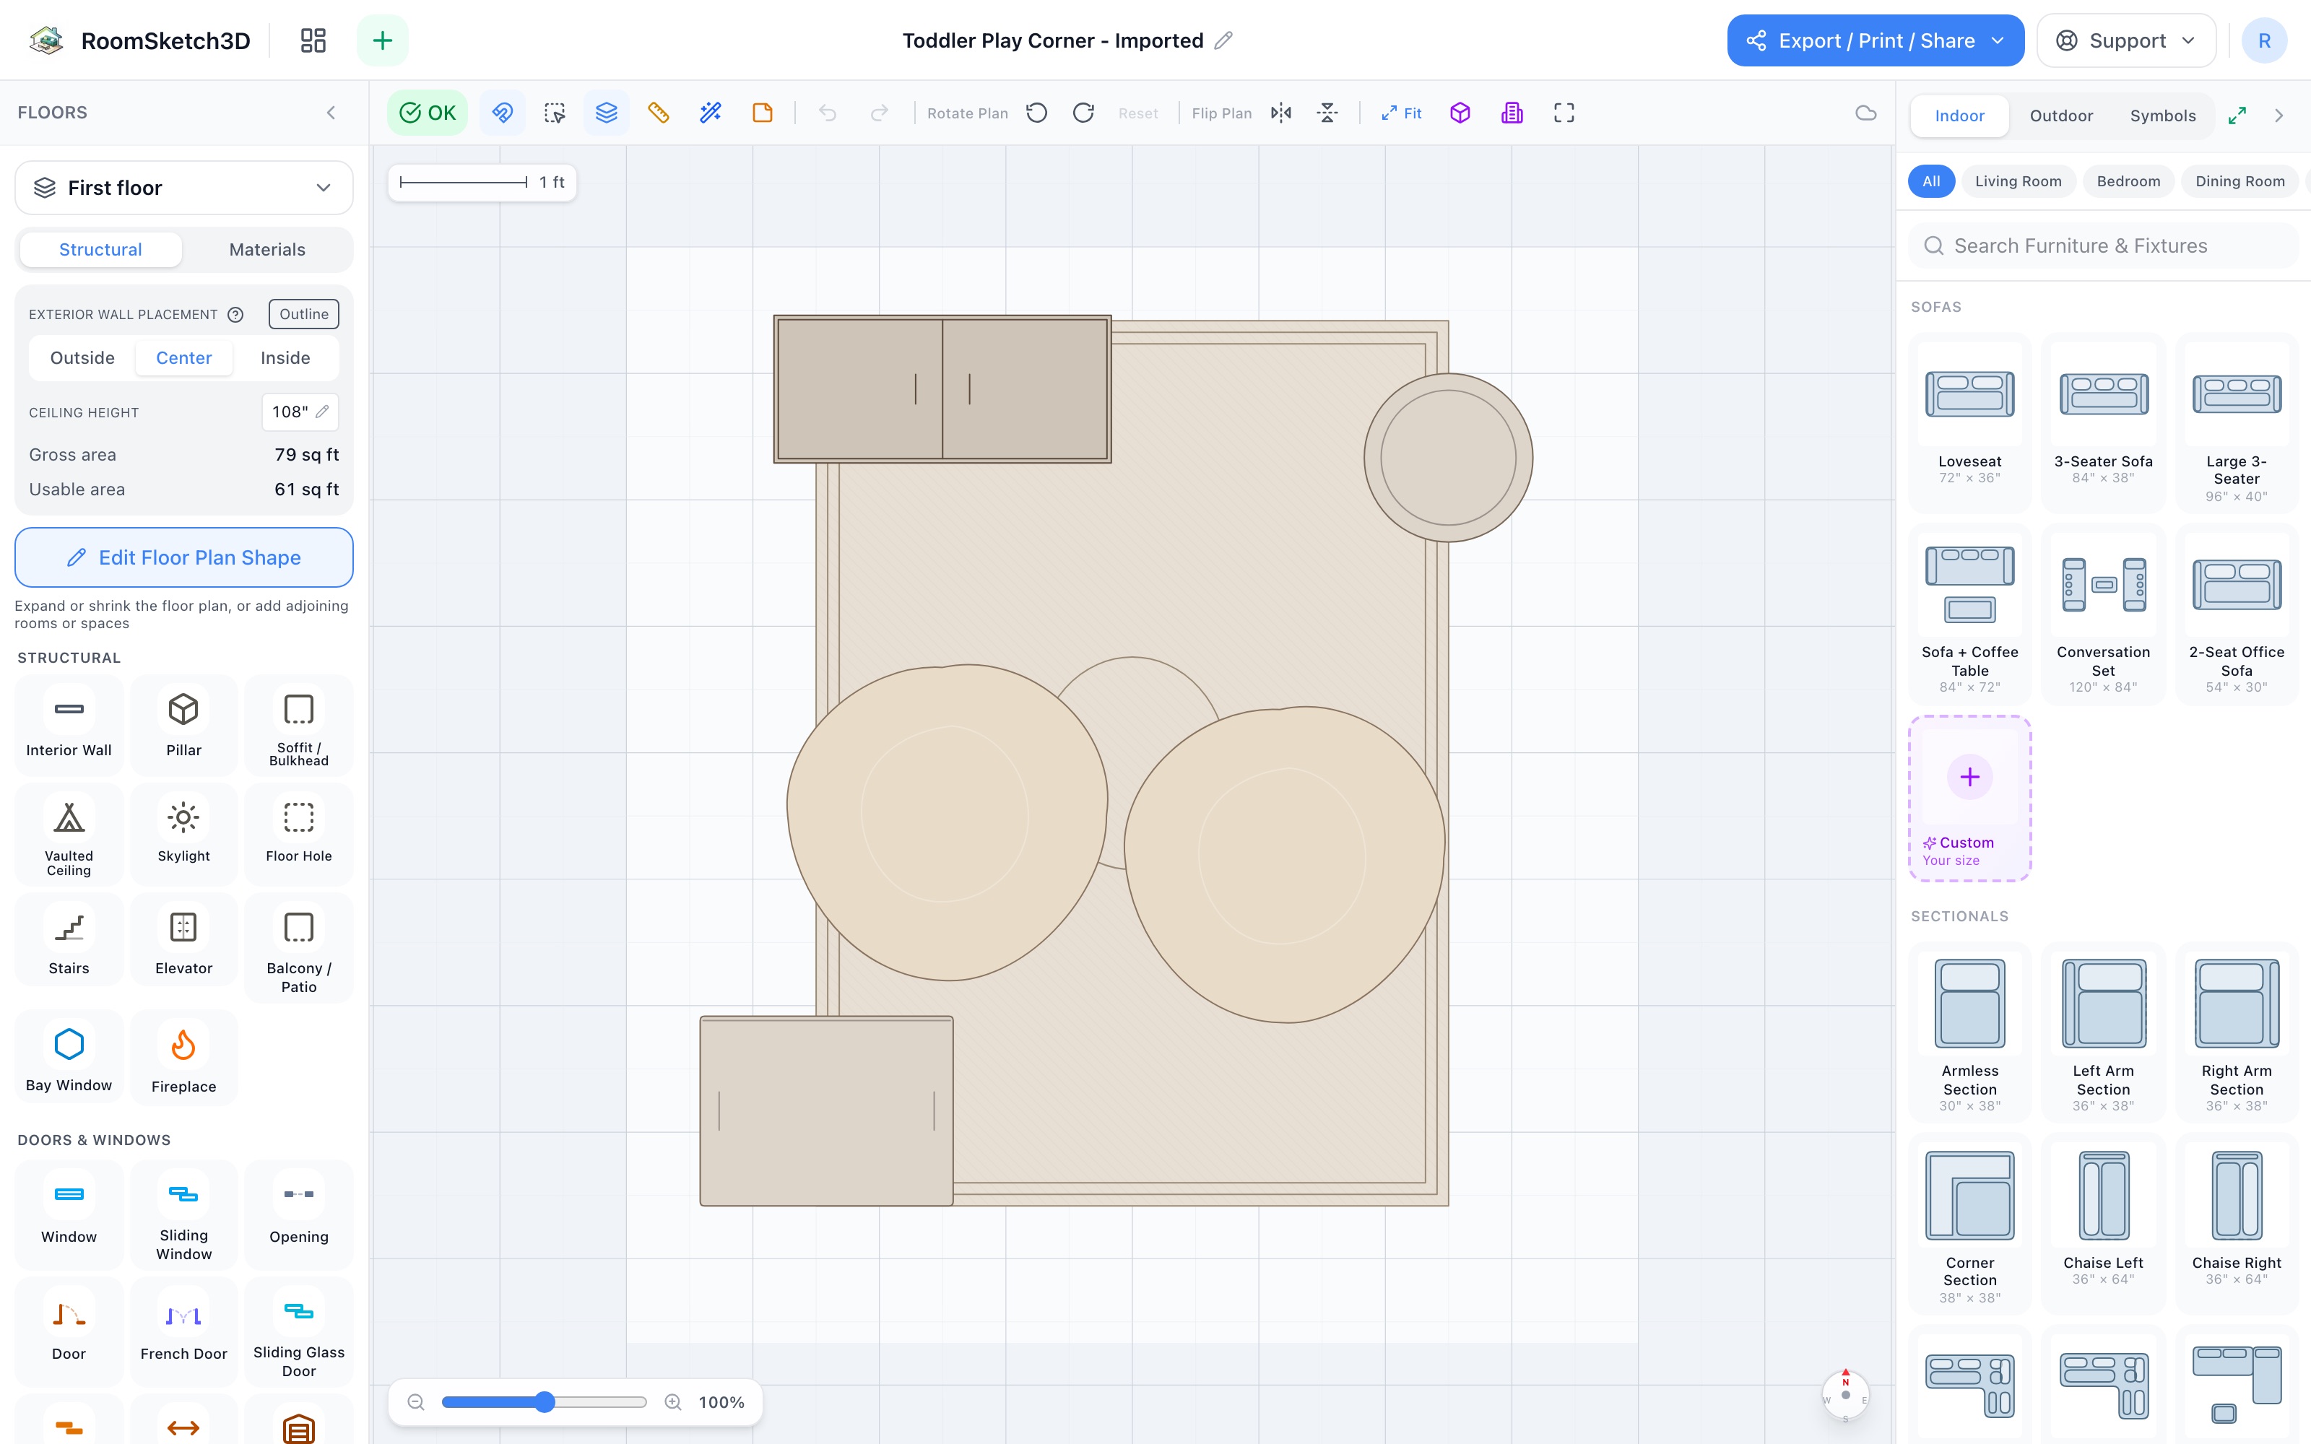Rotate plan counterclockwise
The height and width of the screenshot is (1444, 2311).
tap(1036, 113)
